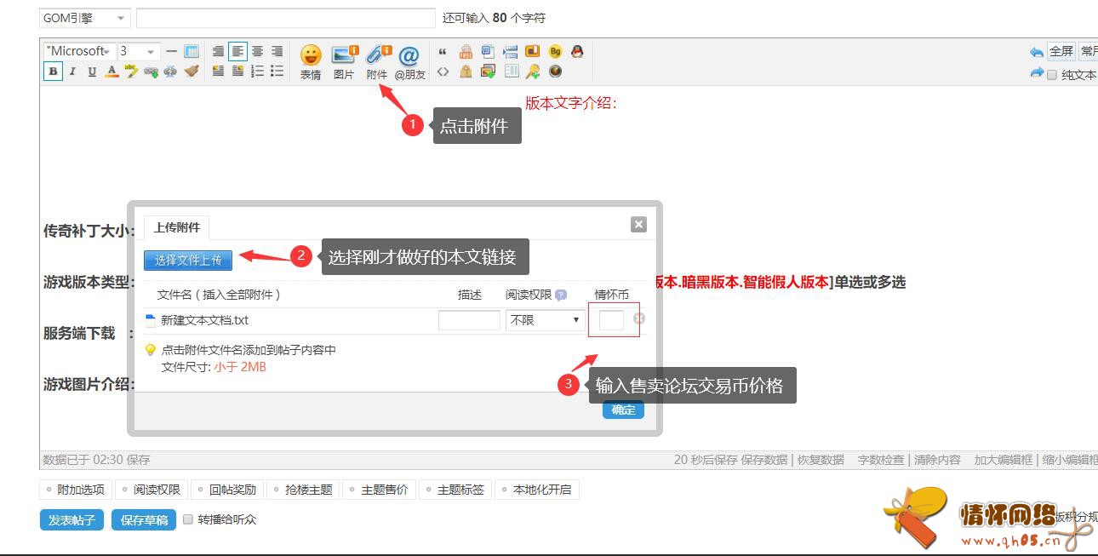Toggle the 纯文本 plain text checkbox
The height and width of the screenshot is (556, 1098).
coord(1052,75)
